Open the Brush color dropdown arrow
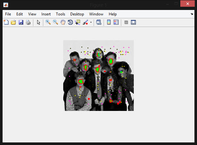 91,23
